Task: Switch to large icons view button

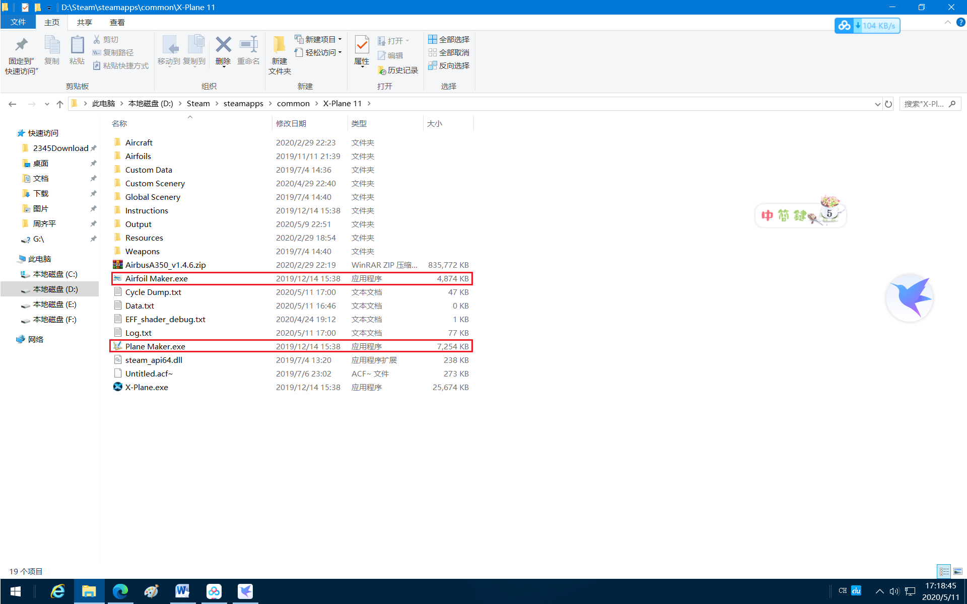Action: [958, 571]
